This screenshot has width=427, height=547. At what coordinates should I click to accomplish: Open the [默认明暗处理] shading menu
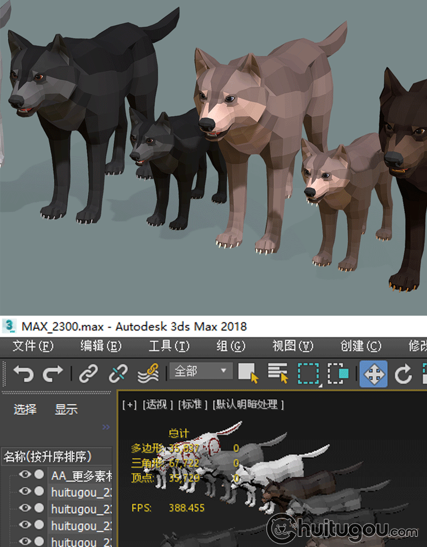(248, 405)
